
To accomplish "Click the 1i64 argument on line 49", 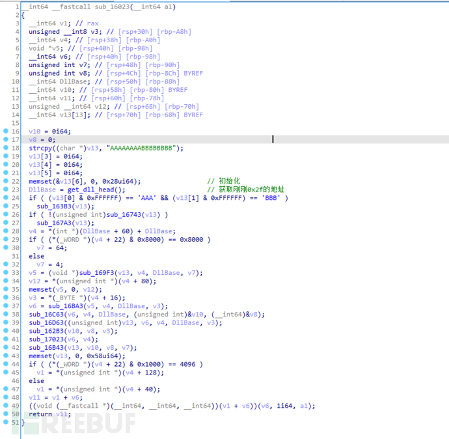I will [x=284, y=406].
